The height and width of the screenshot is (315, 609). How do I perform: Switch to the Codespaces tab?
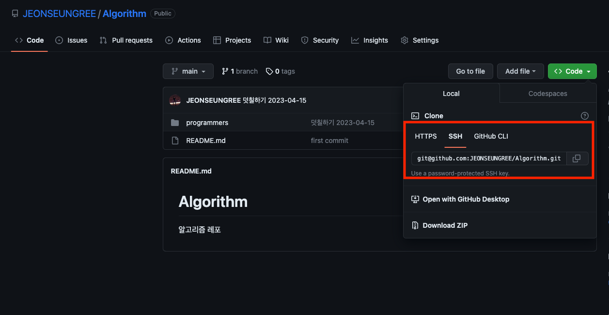pyautogui.click(x=548, y=94)
